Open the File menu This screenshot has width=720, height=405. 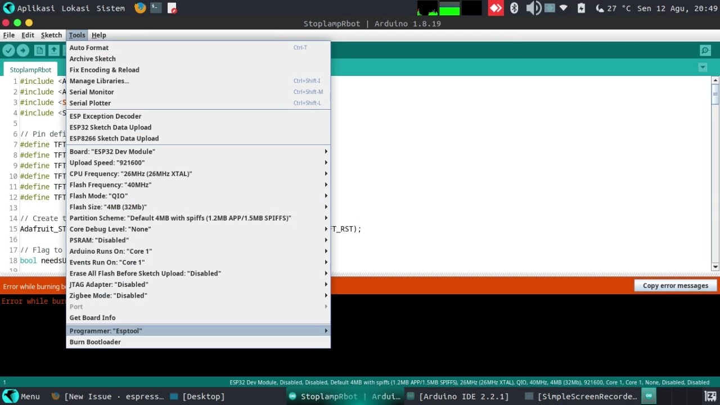coord(9,35)
